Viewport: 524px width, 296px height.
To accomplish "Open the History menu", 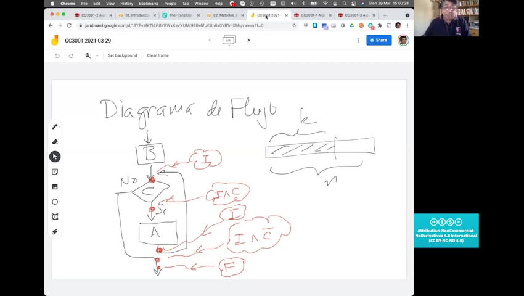I will click(126, 3).
